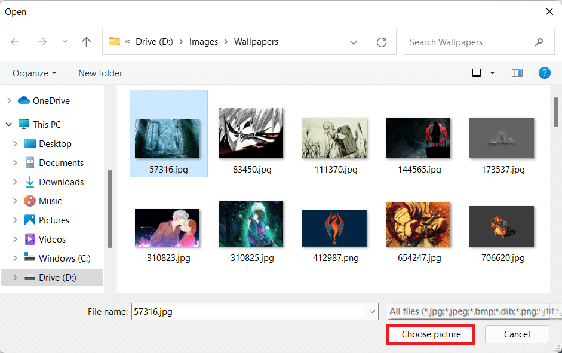Select the 310823.jpg thumbnail
Viewport: 562px width, 353px height.
click(x=167, y=228)
